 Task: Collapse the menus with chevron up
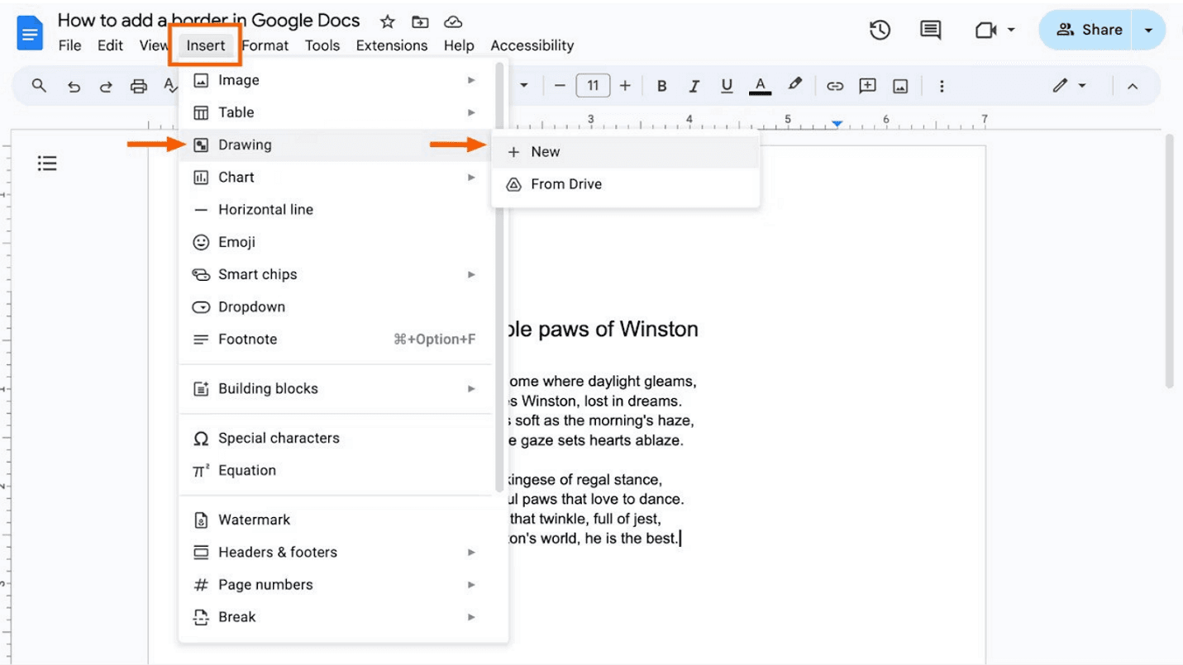[x=1133, y=86]
